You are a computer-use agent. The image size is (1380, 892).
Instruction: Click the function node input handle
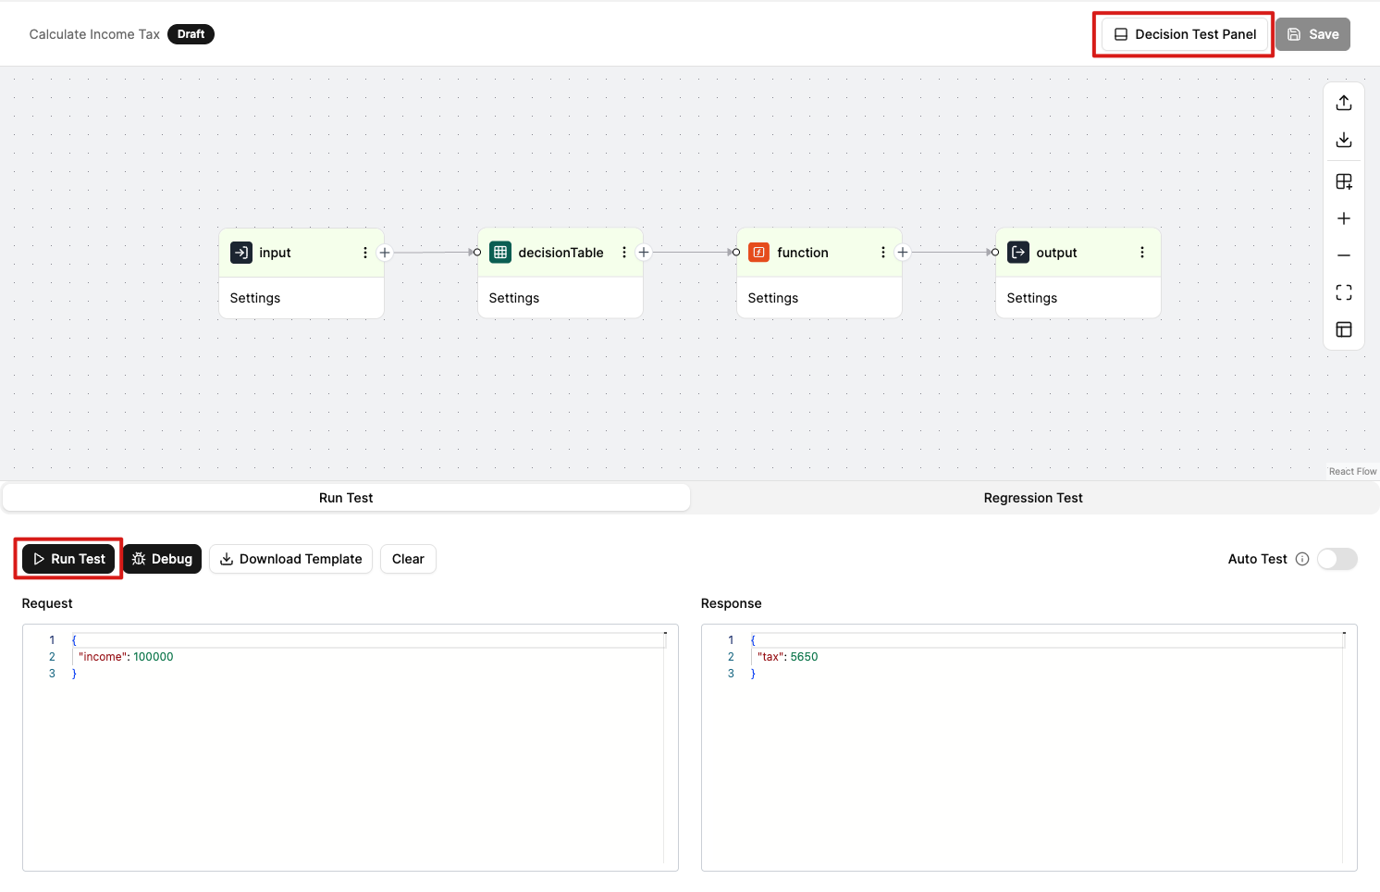(x=736, y=253)
